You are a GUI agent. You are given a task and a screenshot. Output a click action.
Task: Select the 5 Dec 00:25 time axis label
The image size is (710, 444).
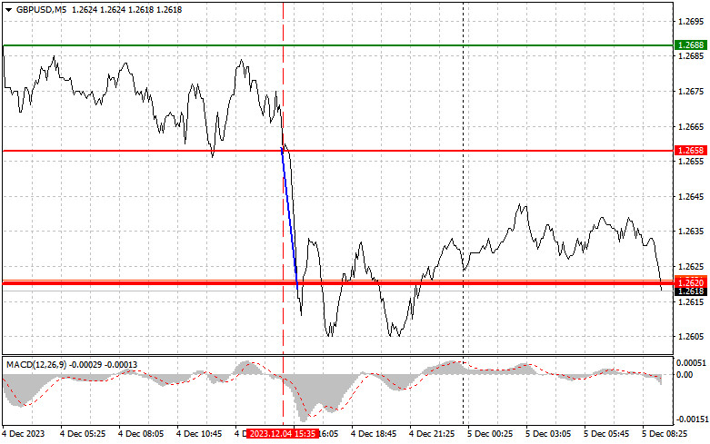tap(490, 434)
